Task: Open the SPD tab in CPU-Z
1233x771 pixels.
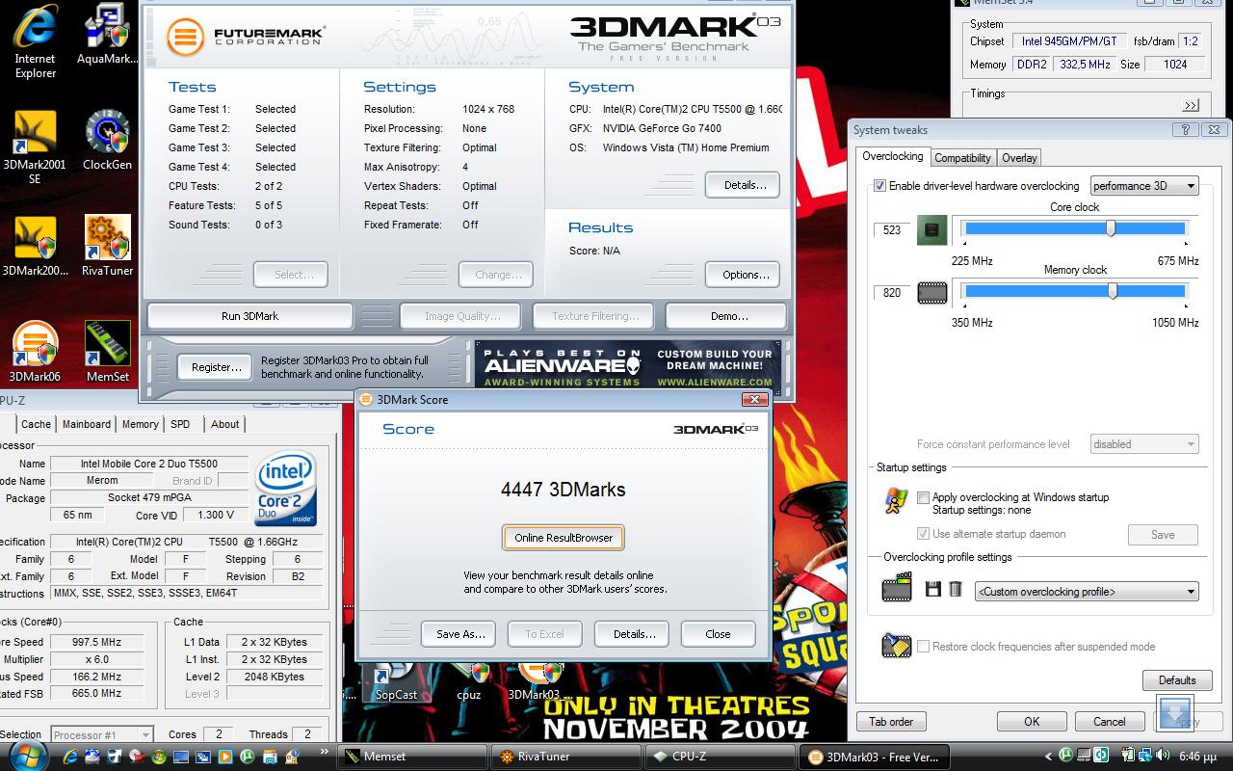Action: 180,424
